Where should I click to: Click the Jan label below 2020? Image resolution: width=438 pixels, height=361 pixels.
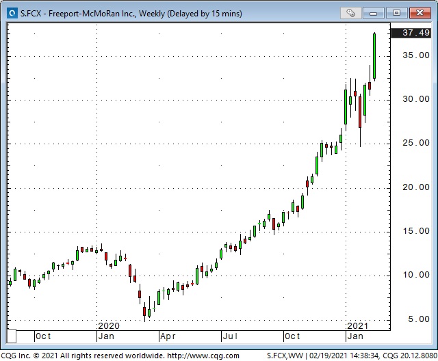tap(106, 336)
